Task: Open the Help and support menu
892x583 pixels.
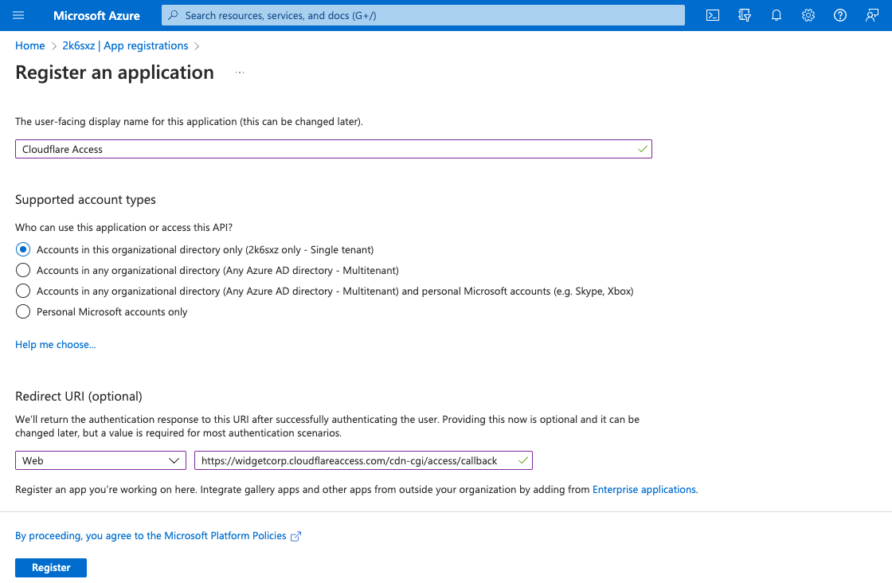Action: tap(839, 15)
